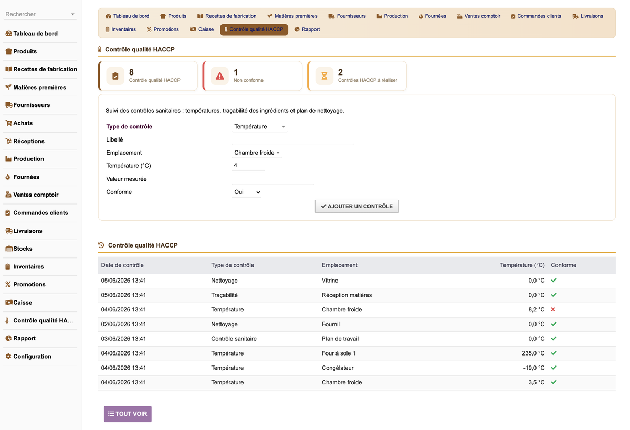Click the 02/06/2026 13:41 date cell

click(124, 324)
